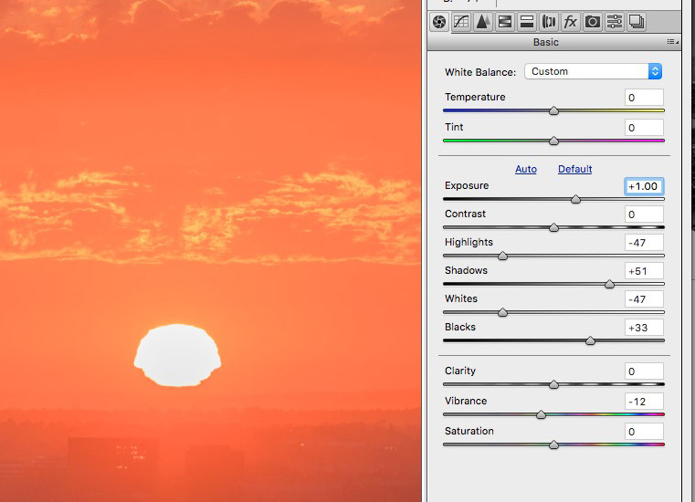This screenshot has width=695, height=502.
Task: Open the Presets panel icon
Action: coord(615,22)
